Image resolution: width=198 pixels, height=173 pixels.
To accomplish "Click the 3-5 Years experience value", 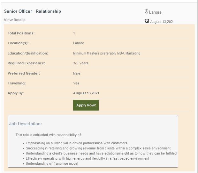I will (81, 63).
